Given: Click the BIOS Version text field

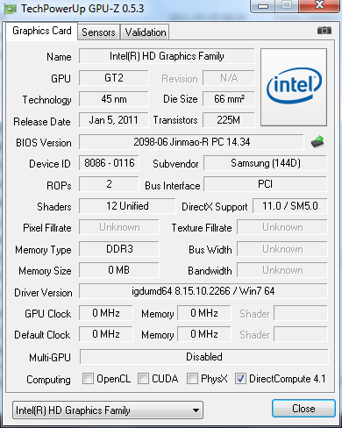Looking at the screenshot, I should coord(191,142).
